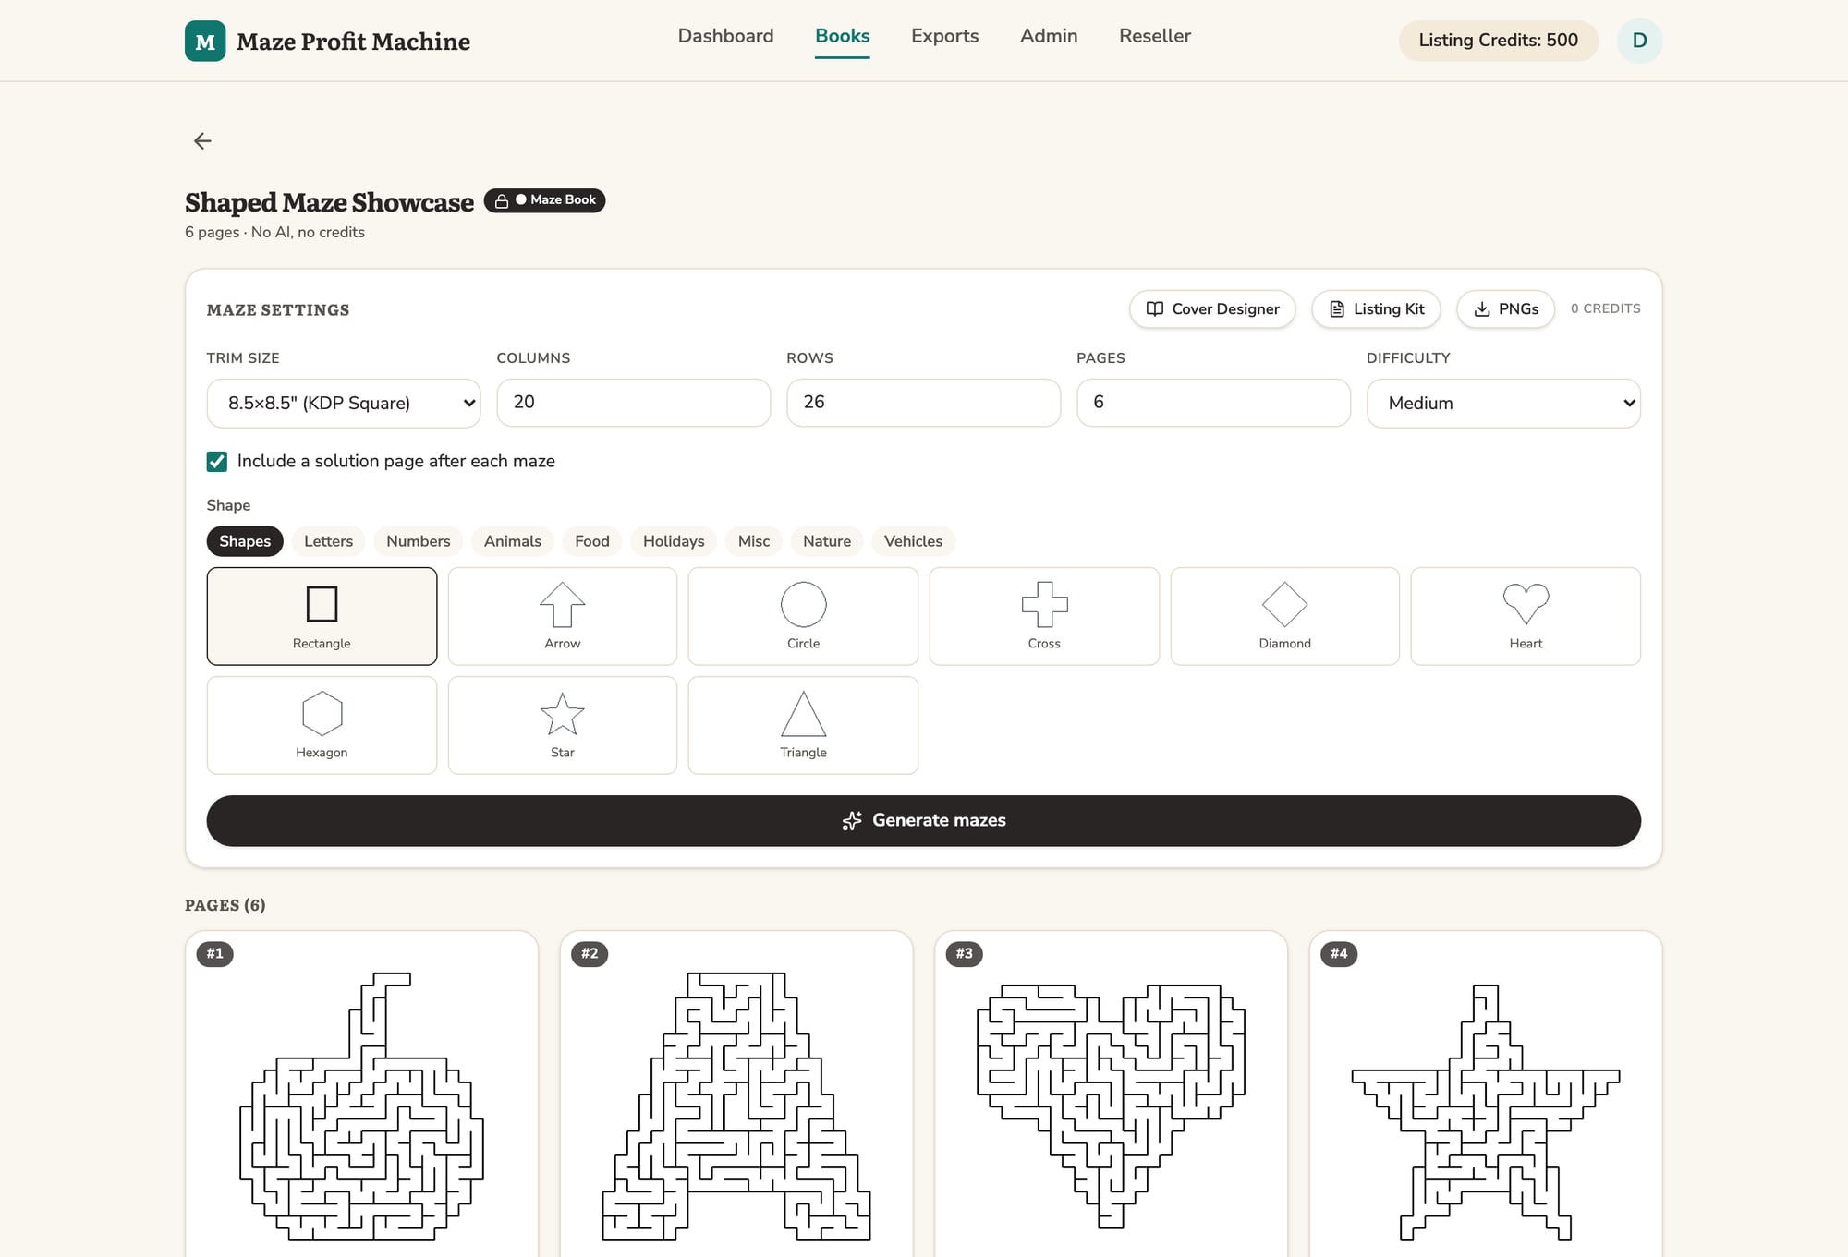Switch to Vehicles category tab
The image size is (1848, 1257).
[913, 541]
